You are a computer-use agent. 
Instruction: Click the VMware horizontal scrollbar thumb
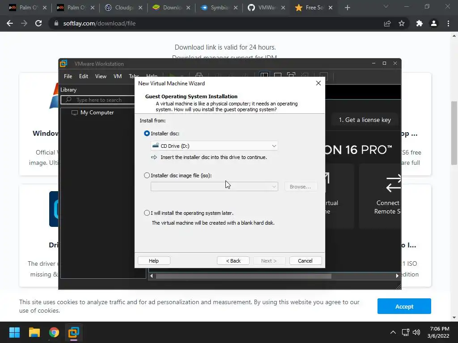tap(244, 276)
